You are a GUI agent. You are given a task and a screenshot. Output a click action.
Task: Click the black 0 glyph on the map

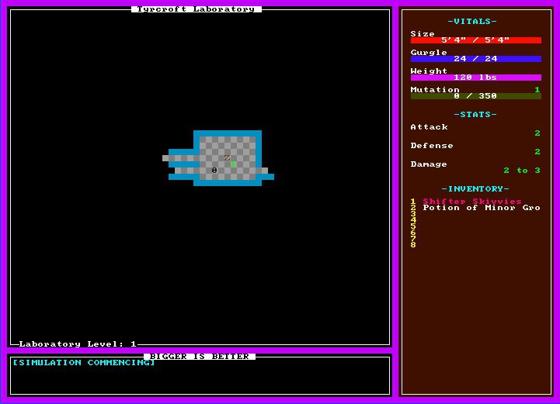click(x=214, y=170)
